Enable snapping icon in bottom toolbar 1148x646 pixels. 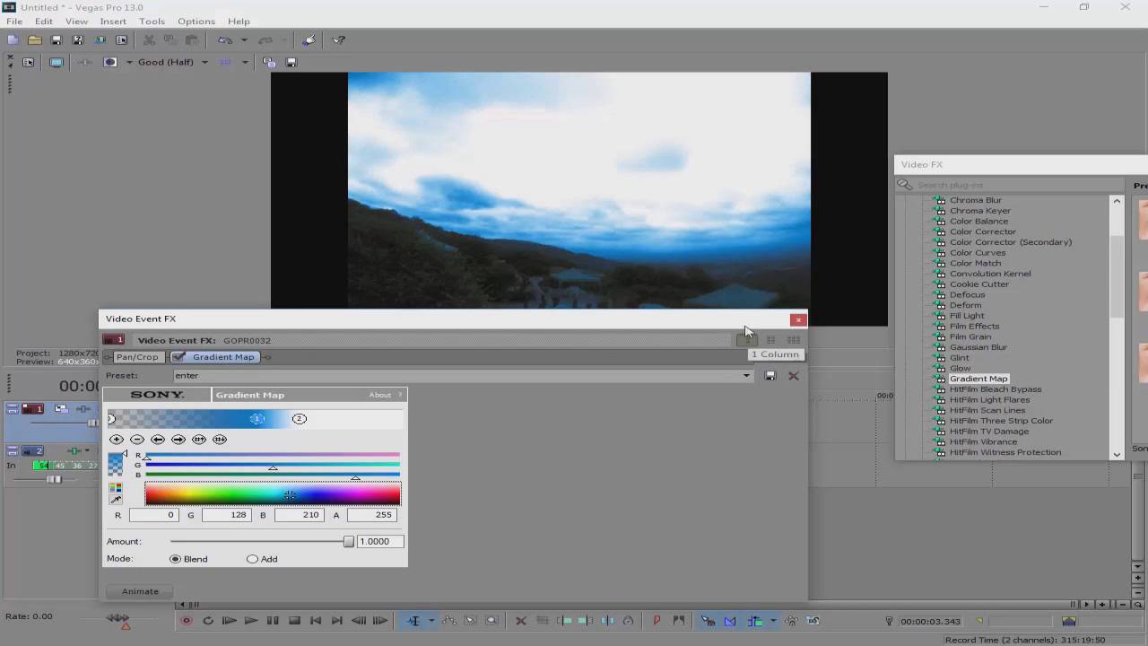pos(709,620)
